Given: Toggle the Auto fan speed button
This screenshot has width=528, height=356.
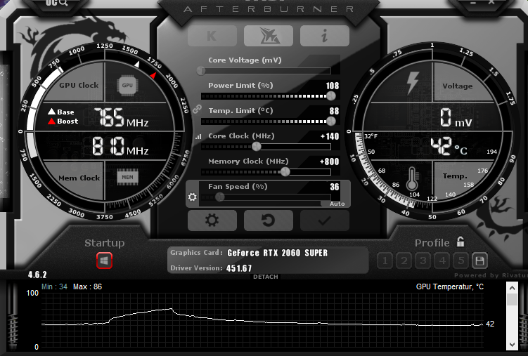Looking at the screenshot, I should tap(336, 204).
